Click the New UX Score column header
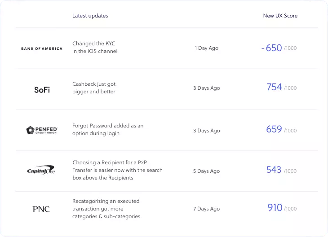The width and height of the screenshot is (328, 237). pos(280,16)
